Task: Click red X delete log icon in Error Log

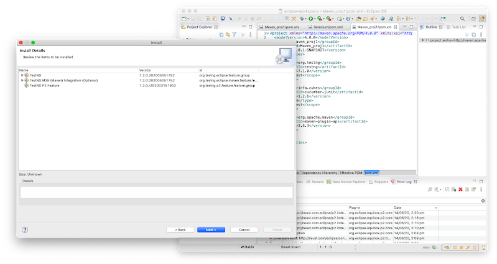Action: [x=460, y=189]
